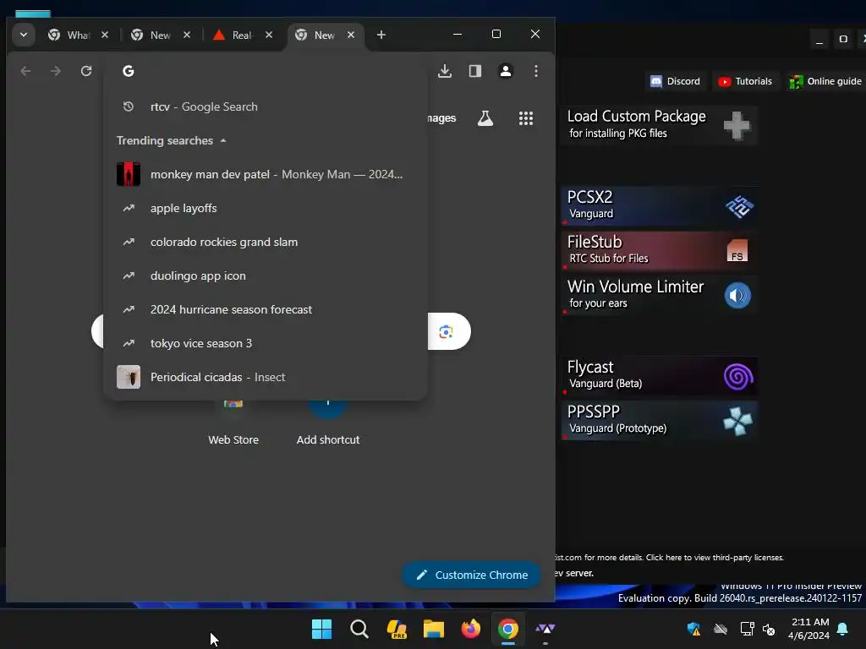The height and width of the screenshot is (649, 866).
Task: Click Chrome icon in taskbar
Action: (x=508, y=629)
